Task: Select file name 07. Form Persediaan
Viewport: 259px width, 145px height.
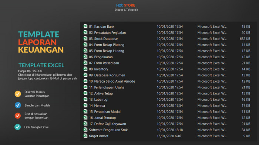Action: pyautogui.click(x=104, y=63)
